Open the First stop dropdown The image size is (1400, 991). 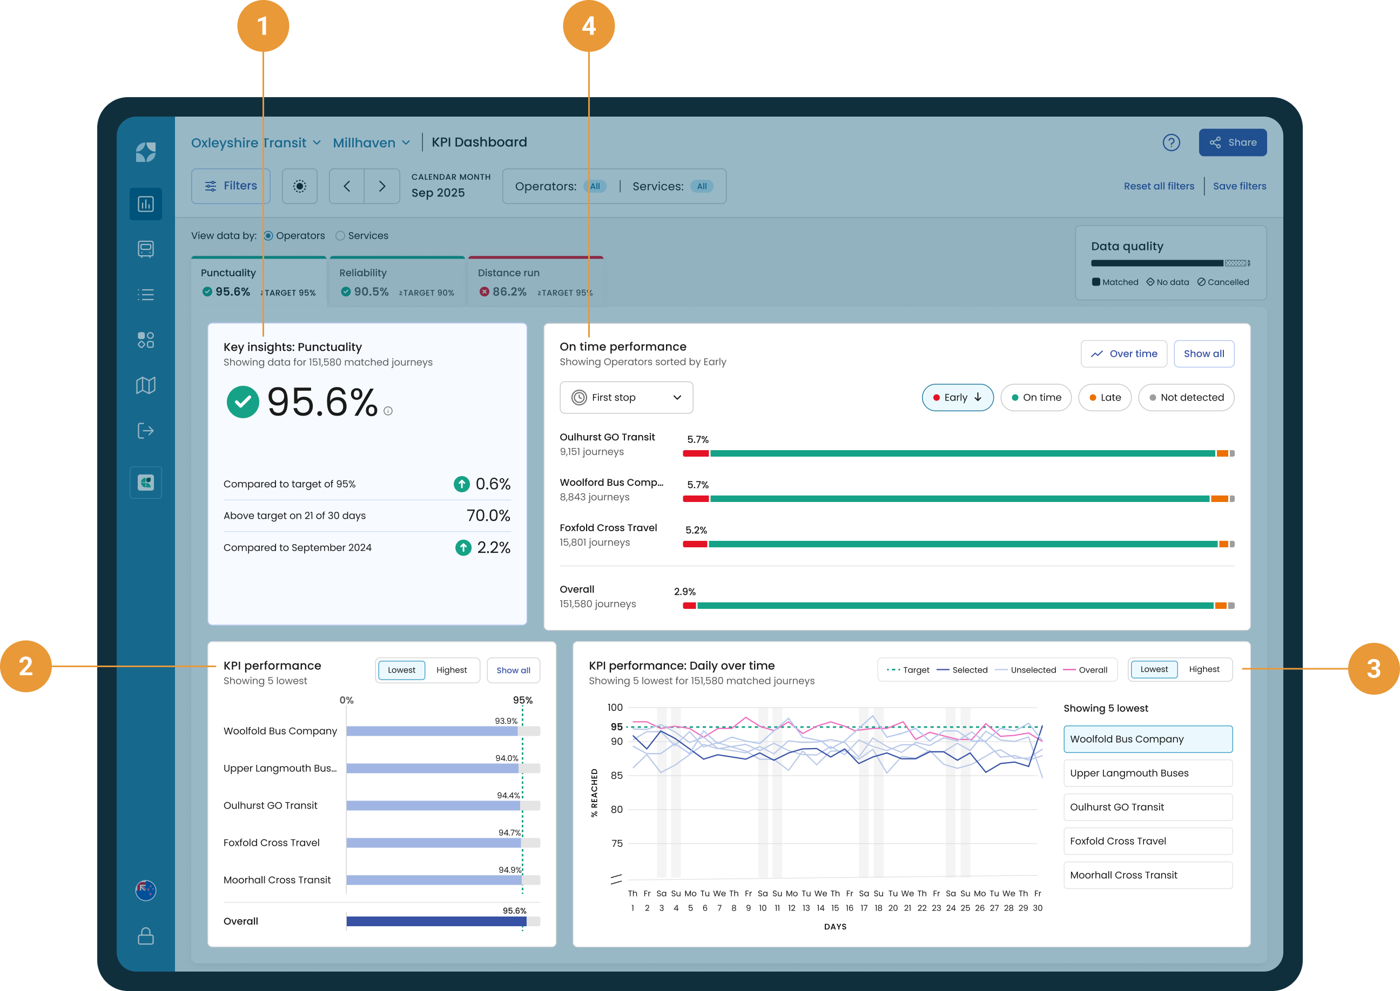pyautogui.click(x=626, y=397)
